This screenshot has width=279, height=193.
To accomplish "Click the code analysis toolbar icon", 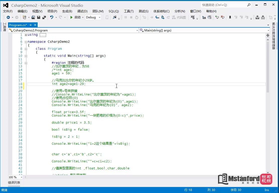I will (x=193, y=17).
